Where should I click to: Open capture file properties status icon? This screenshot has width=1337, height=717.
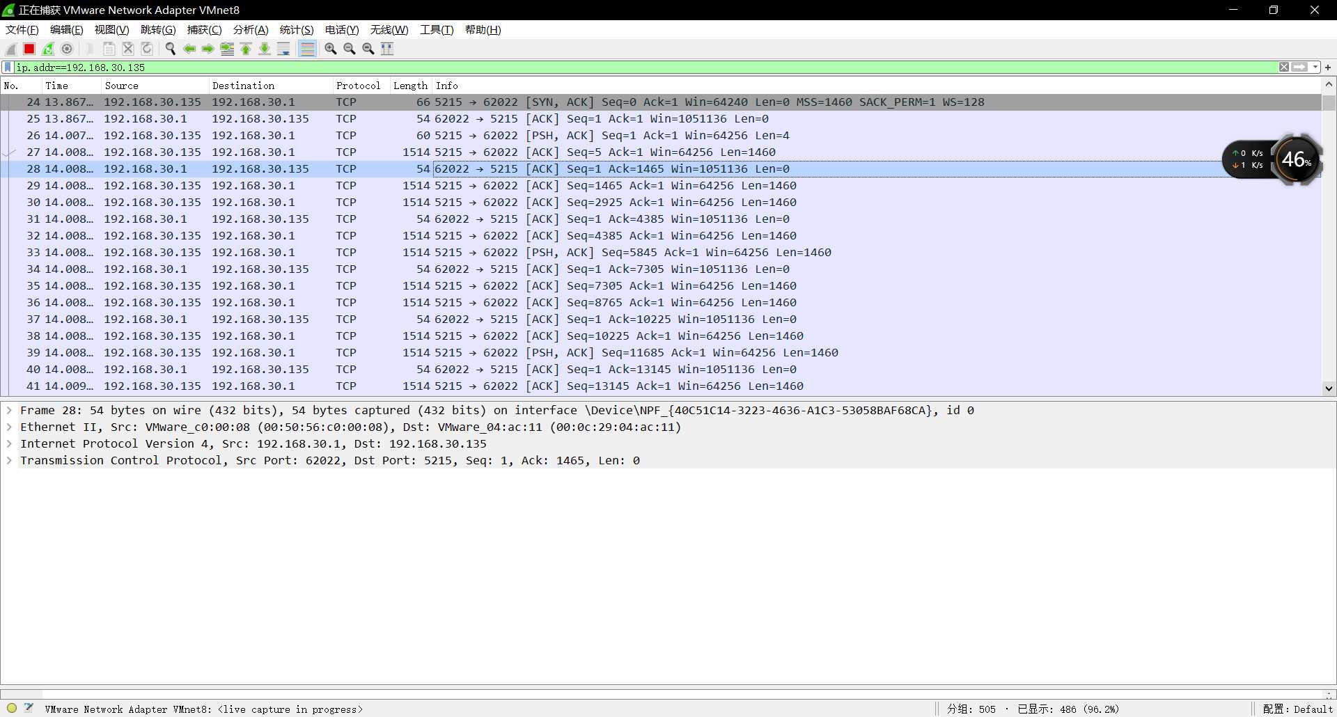click(29, 708)
